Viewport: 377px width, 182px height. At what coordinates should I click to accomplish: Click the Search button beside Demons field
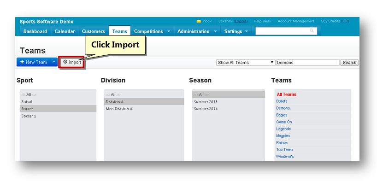[349, 63]
